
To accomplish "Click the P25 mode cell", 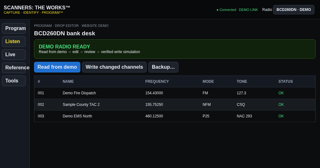I will pos(206,116).
